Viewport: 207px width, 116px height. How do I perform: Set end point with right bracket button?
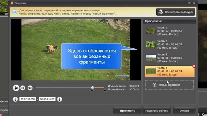pos(60,99)
